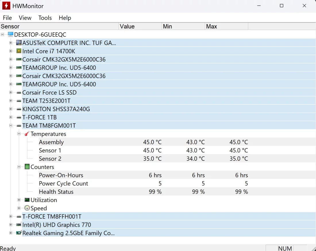Collapse the DESKTOP-6GUEEQC root node
This screenshot has width=316, height=251.
[2, 34]
